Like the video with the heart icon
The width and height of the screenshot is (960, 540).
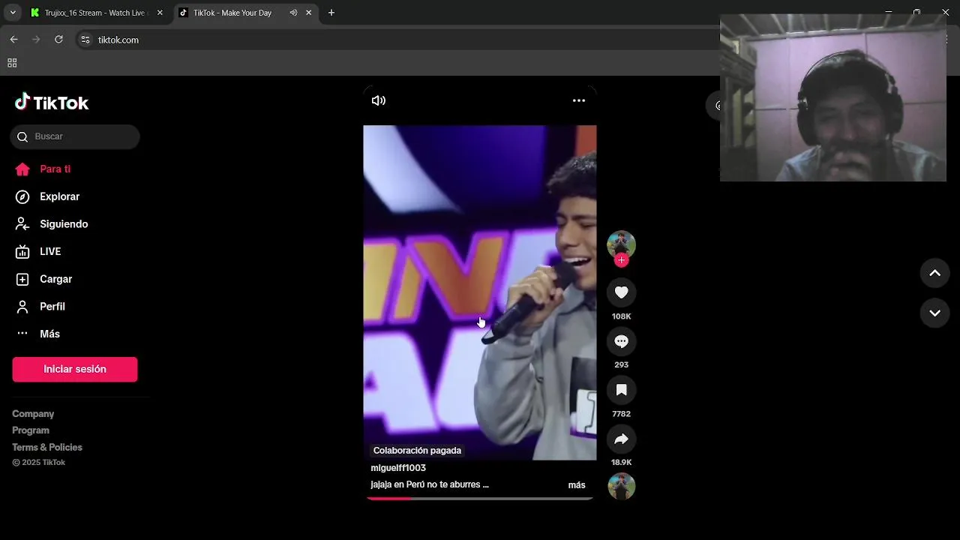coord(621,292)
